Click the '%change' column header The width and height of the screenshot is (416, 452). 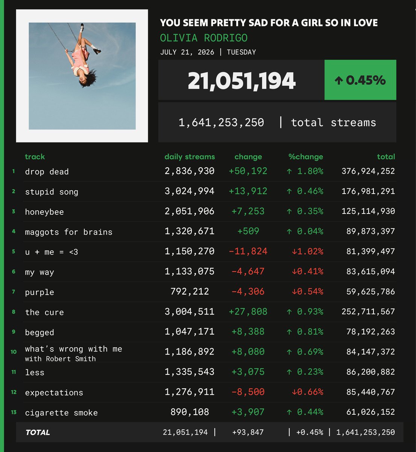(x=306, y=157)
